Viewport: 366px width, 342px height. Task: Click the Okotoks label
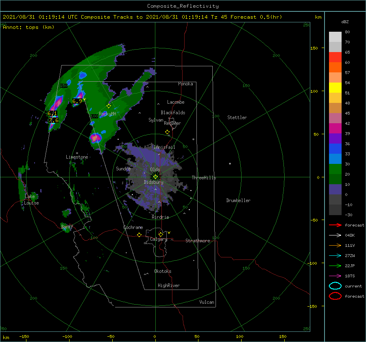click(x=163, y=271)
